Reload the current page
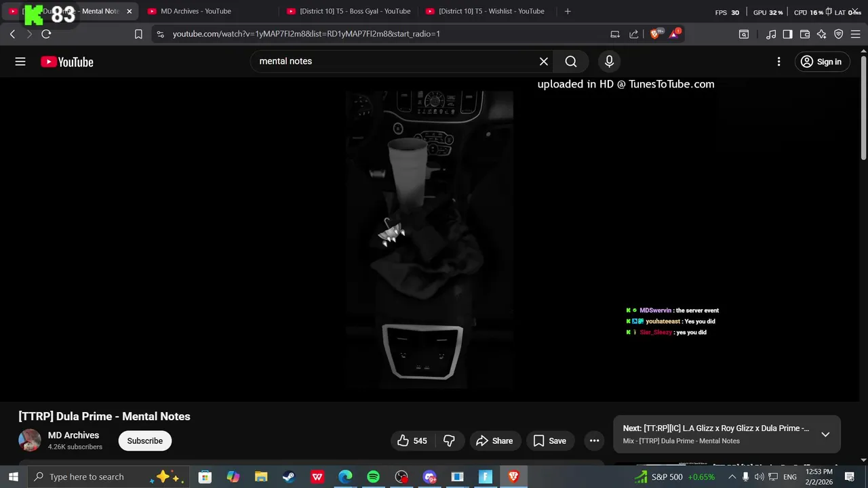868x488 pixels. click(x=46, y=34)
